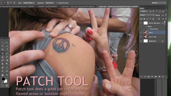Image resolution: width=171 pixels, height=96 pixels.
Task: Hide the PATCH TOOL text layer
Action: point(141,23)
